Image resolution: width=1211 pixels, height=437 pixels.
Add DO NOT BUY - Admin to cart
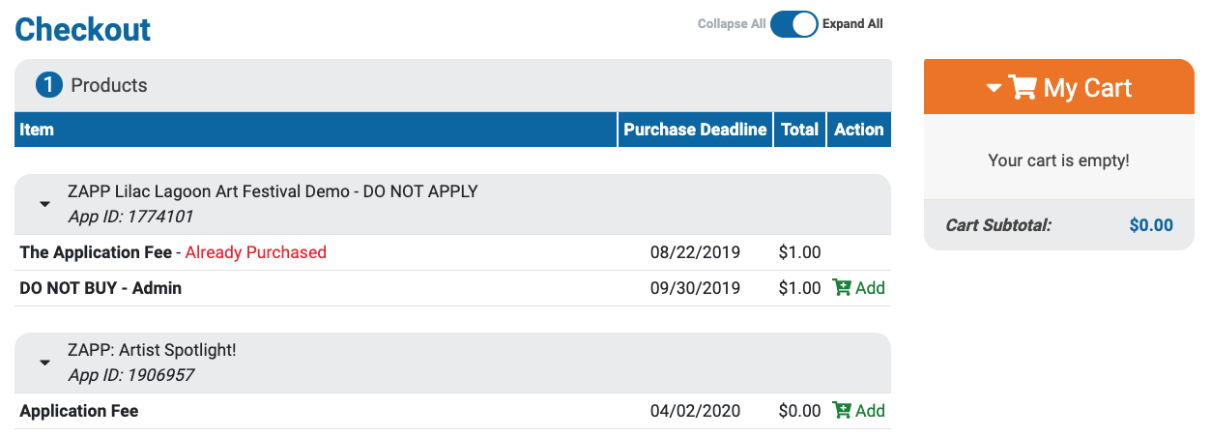click(x=870, y=288)
